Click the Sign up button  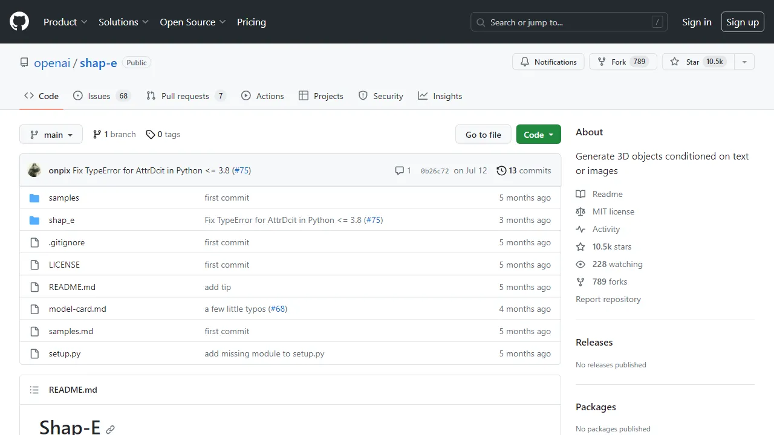click(x=743, y=22)
